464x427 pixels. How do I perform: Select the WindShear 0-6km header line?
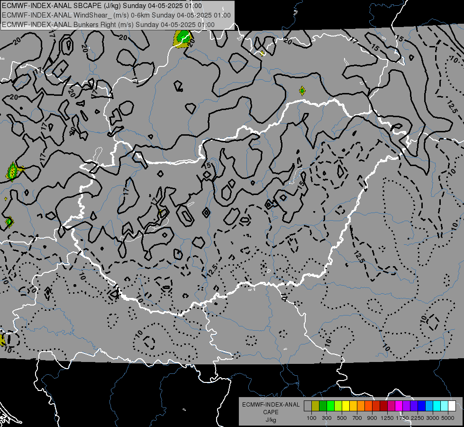(116, 15)
